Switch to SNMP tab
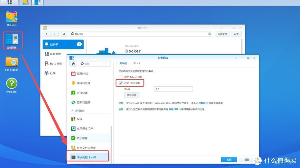Image resolution: width=300 pixels, height=168 pixels. [136, 63]
